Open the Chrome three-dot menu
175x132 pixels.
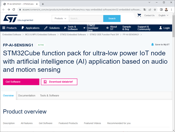point(172,10)
